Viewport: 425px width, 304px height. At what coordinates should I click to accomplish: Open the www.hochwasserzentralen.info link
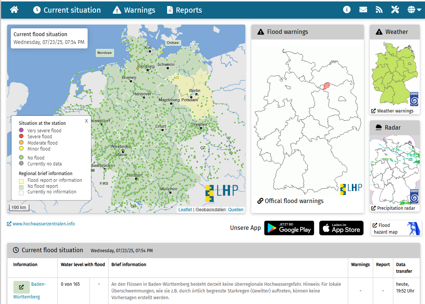tap(41, 224)
